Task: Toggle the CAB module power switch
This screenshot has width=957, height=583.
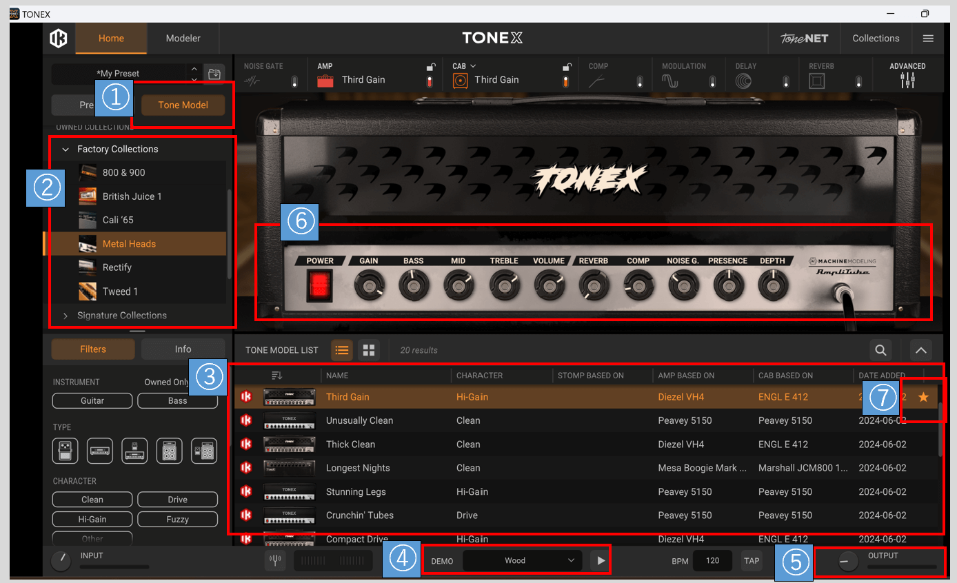Action: (x=566, y=82)
